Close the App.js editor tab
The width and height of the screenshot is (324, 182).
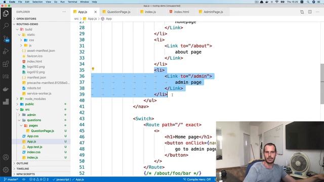pos(96,12)
